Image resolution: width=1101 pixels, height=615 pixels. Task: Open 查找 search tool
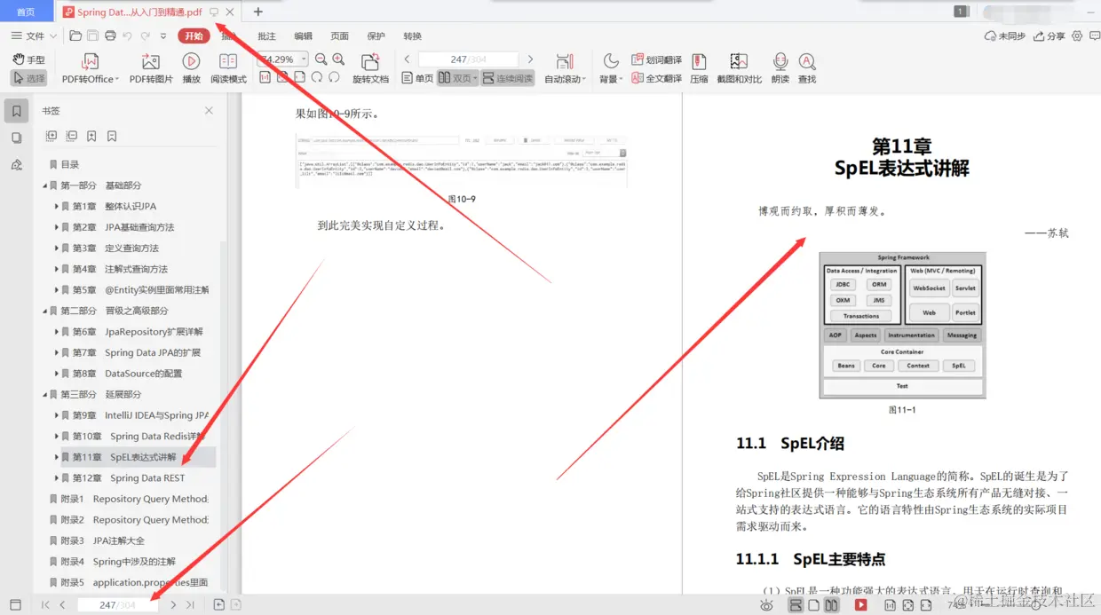point(807,68)
